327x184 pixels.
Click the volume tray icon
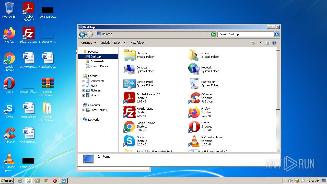click(290, 181)
